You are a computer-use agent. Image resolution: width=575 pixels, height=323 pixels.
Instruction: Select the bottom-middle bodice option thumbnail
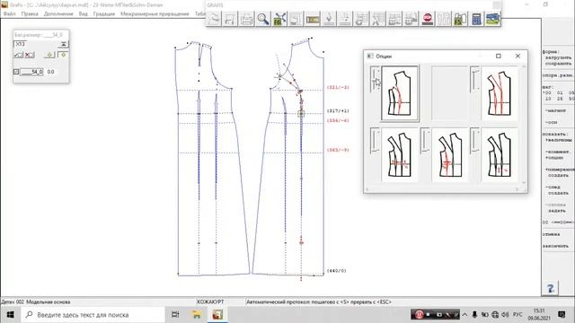tap(449, 154)
